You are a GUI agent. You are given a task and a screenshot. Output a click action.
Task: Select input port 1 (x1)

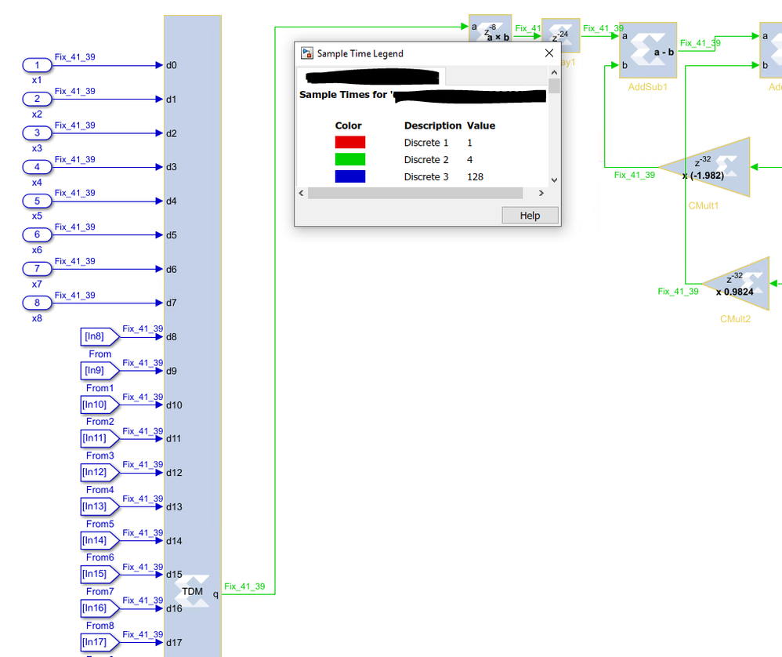coord(37,65)
